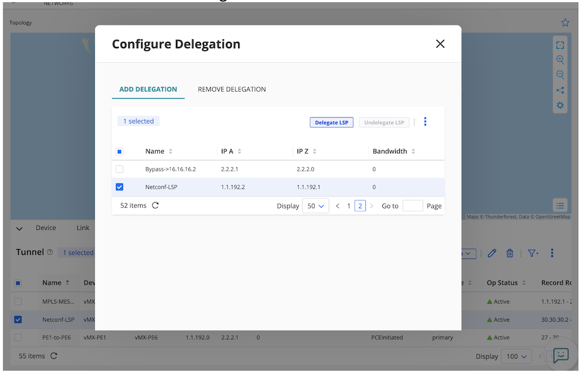Go to page 1 of delegation list
The height and width of the screenshot is (374, 581).
[x=349, y=206]
